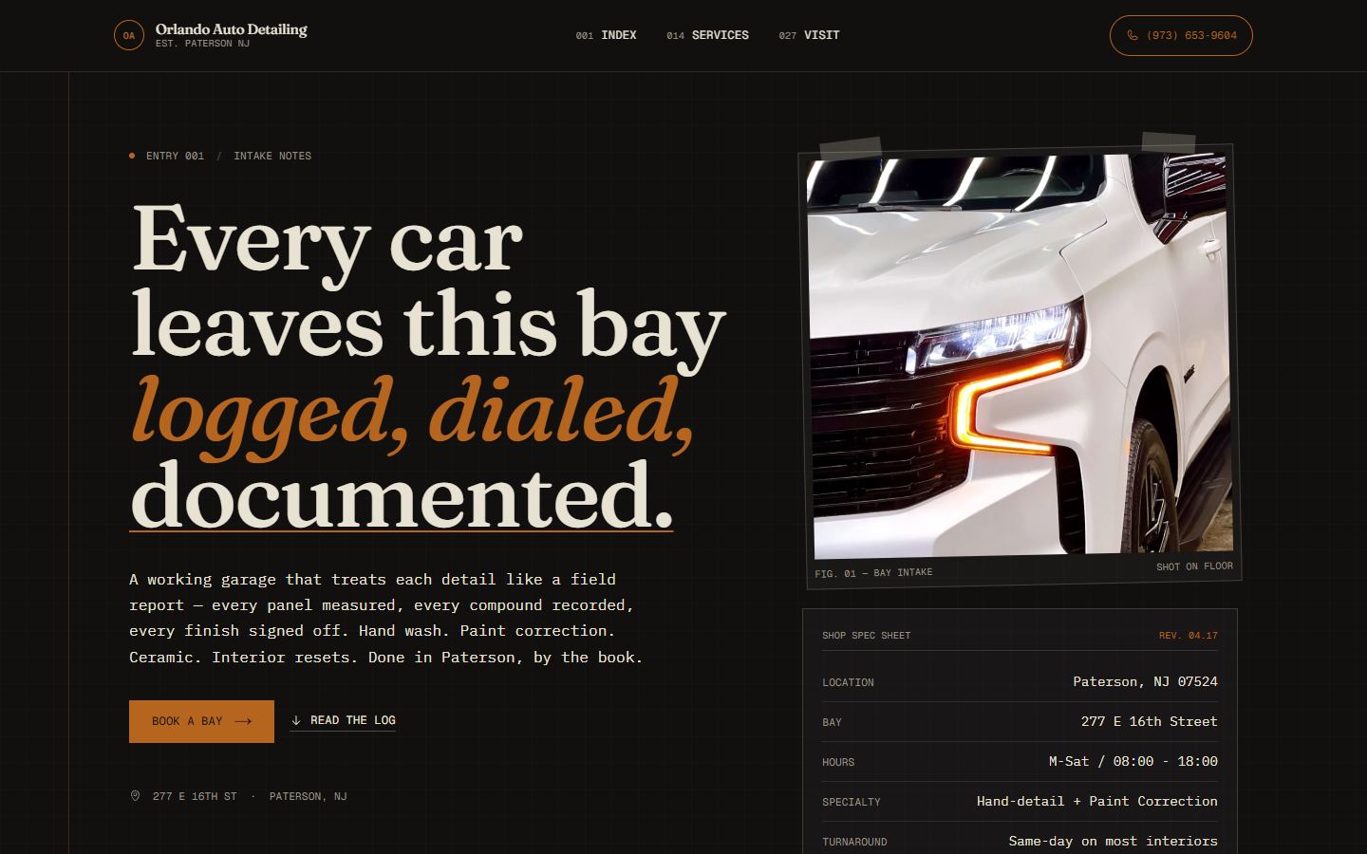Click the phone icon in header button
This screenshot has width=1367, height=854.
click(x=1133, y=35)
